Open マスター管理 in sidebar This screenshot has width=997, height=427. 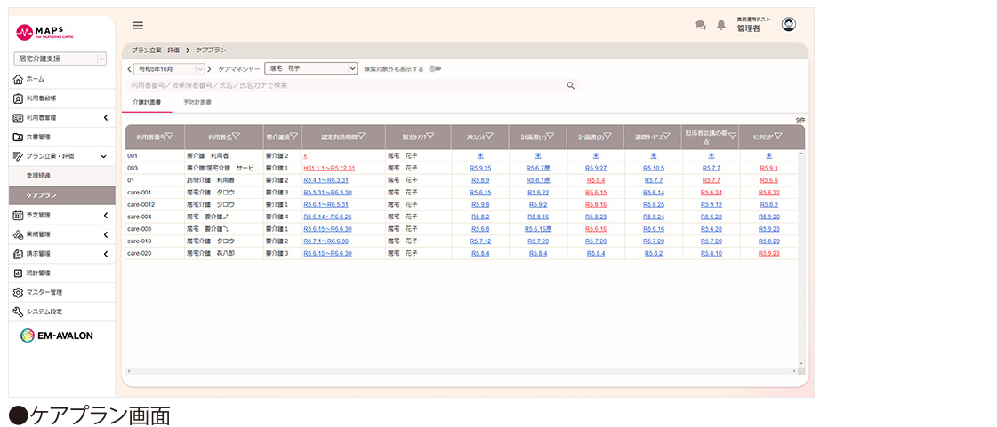click(x=61, y=292)
